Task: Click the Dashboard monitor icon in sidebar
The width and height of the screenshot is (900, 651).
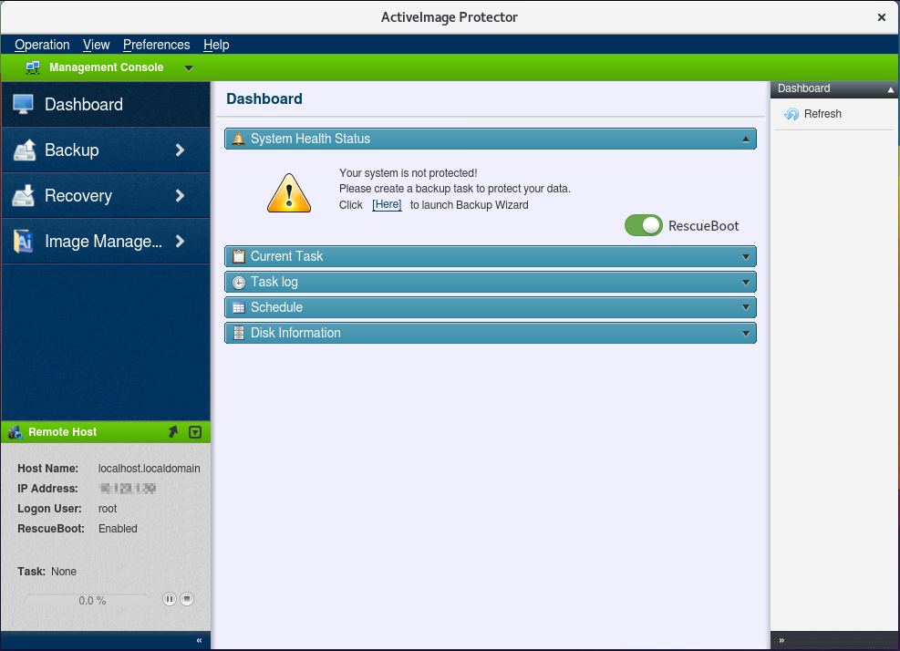Action: [x=23, y=104]
